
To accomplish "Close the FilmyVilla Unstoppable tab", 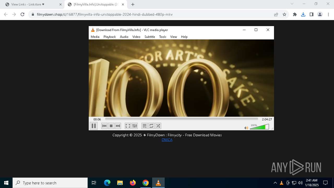I will 123,4.
